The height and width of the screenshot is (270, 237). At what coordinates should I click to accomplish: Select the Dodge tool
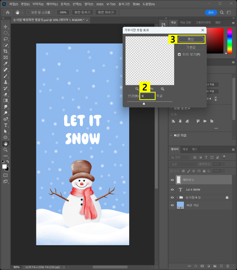click(6, 113)
